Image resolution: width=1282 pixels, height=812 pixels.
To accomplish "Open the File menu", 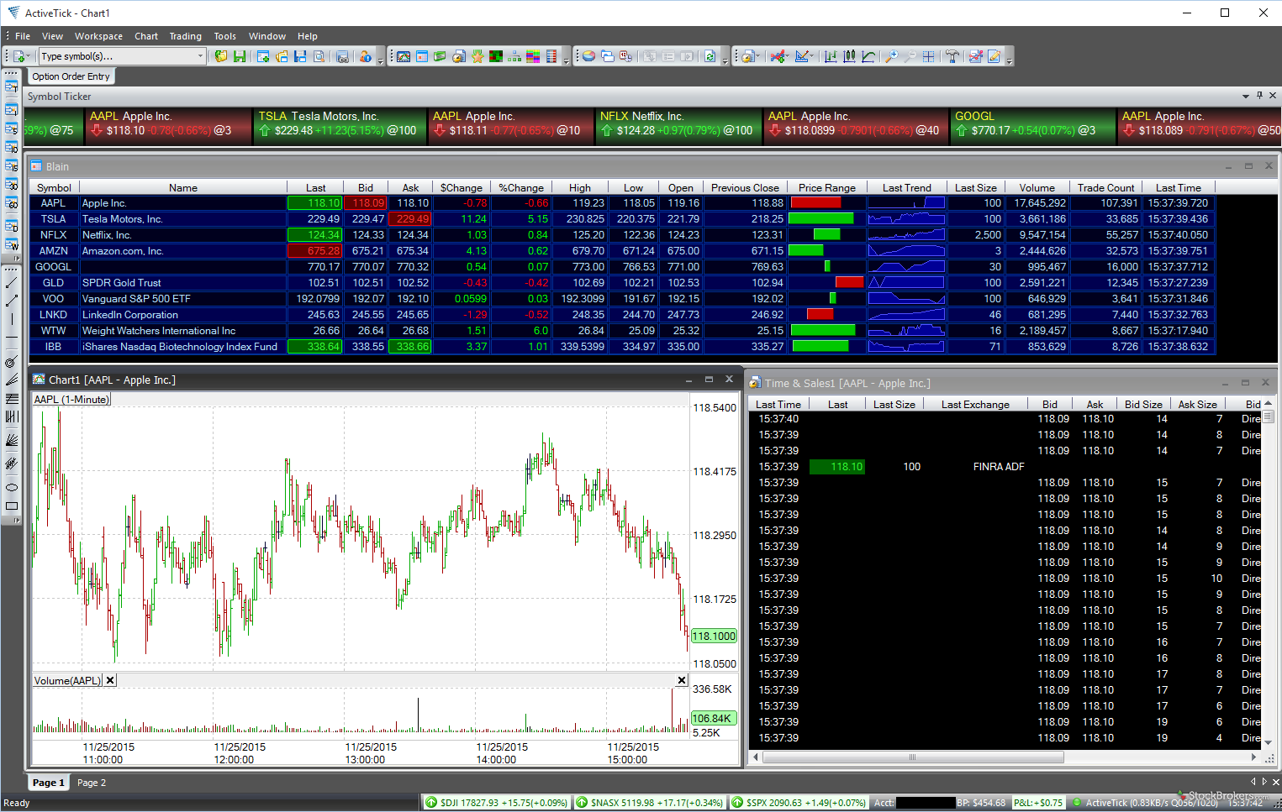I will point(23,36).
